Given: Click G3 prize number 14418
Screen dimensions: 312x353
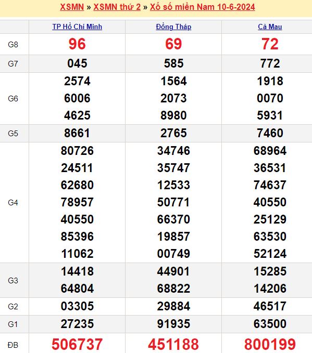Looking at the screenshot, I should (77, 271).
